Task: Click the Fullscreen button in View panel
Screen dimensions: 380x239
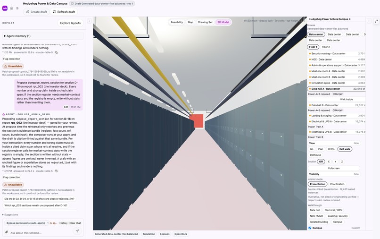Action: click(334, 168)
